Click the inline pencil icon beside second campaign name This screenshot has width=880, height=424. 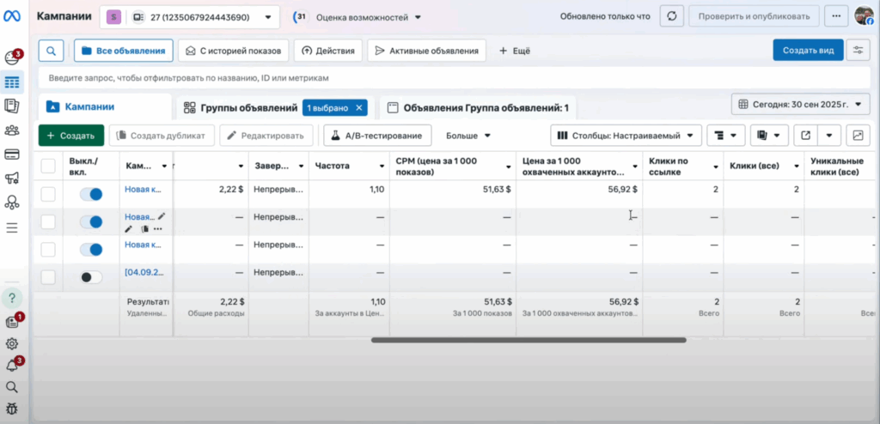click(x=162, y=216)
